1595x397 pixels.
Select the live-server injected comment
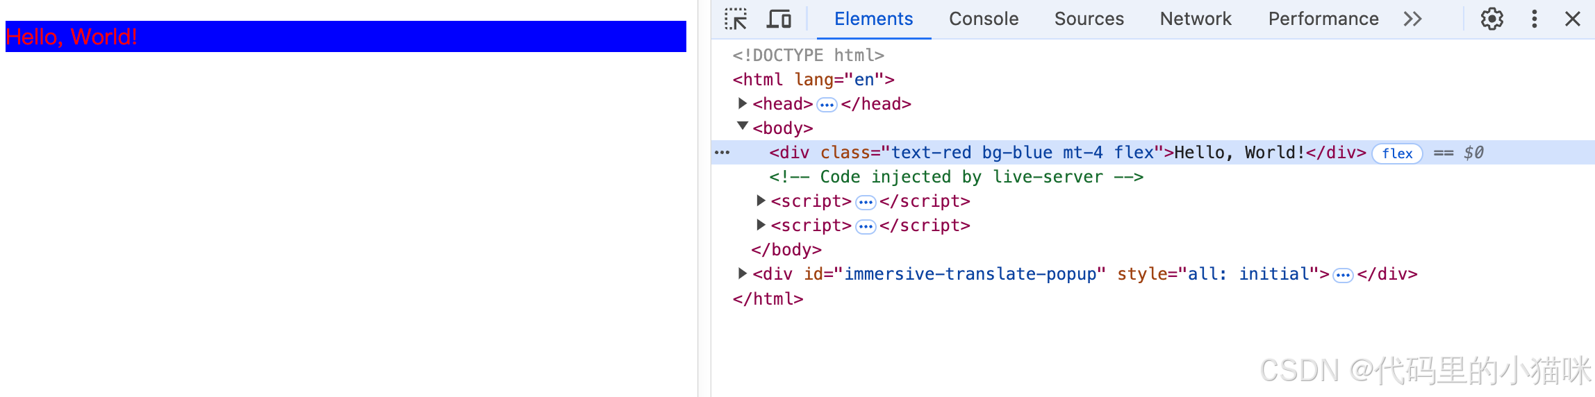click(956, 177)
